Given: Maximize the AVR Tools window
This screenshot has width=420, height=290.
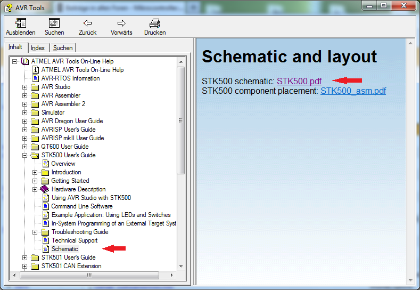Looking at the screenshot, I should (384, 5).
